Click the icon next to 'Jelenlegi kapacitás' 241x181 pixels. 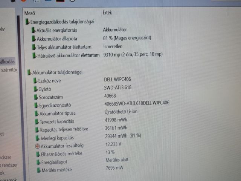(x=38, y=138)
